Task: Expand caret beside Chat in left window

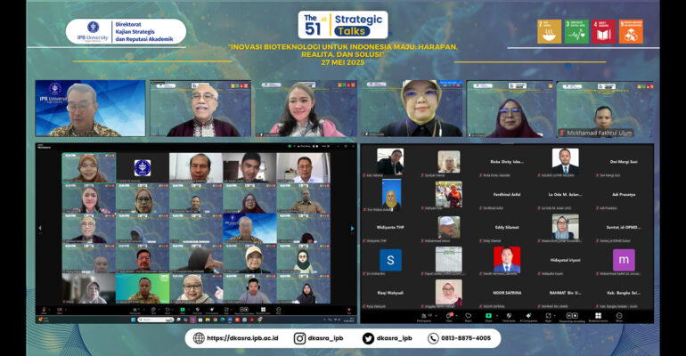Action: tap(159, 309)
